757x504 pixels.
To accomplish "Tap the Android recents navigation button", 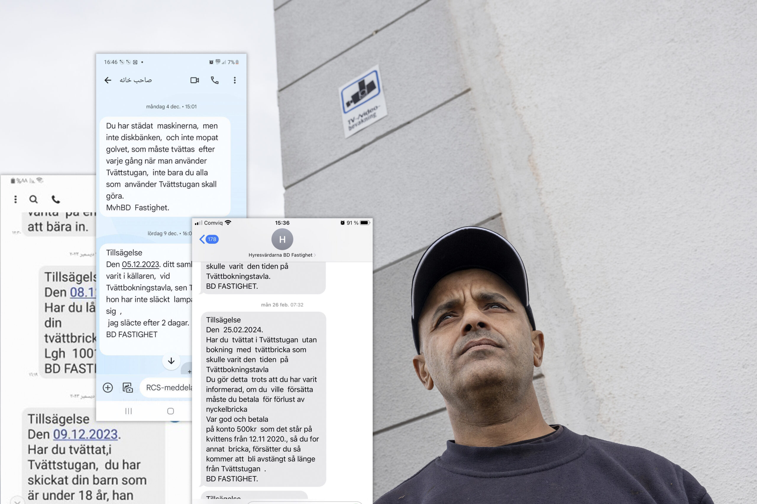I will tap(128, 411).
